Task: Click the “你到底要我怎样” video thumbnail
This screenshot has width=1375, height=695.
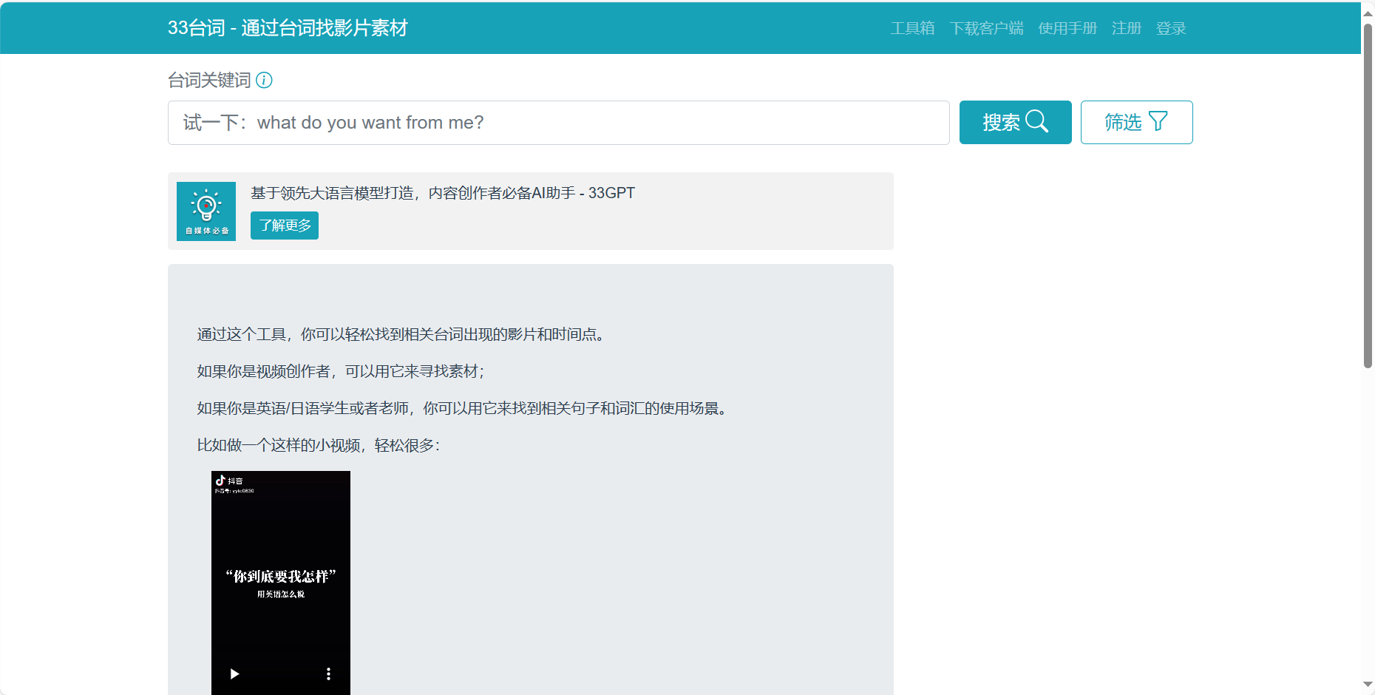Action: pyautogui.click(x=281, y=577)
